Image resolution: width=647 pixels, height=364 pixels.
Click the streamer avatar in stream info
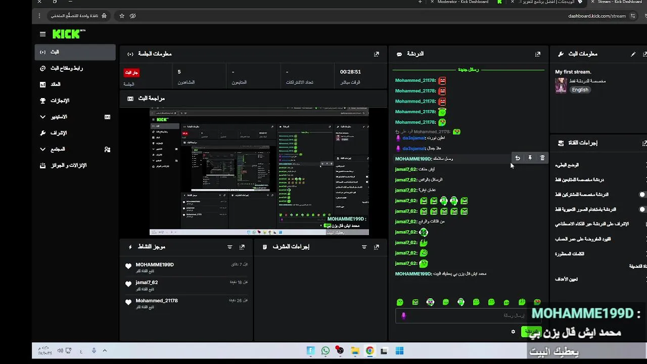coord(561,85)
